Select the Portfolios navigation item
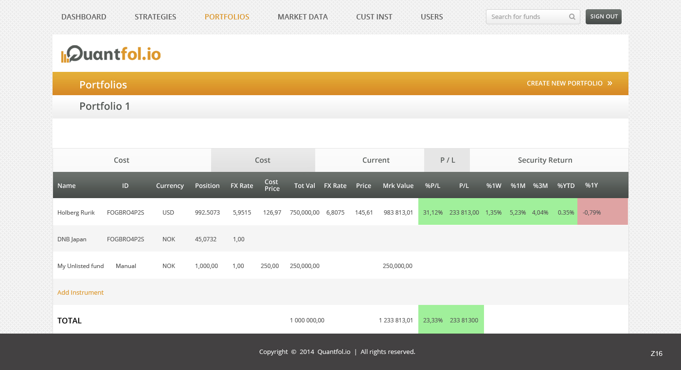The width and height of the screenshot is (681, 370). point(227,17)
